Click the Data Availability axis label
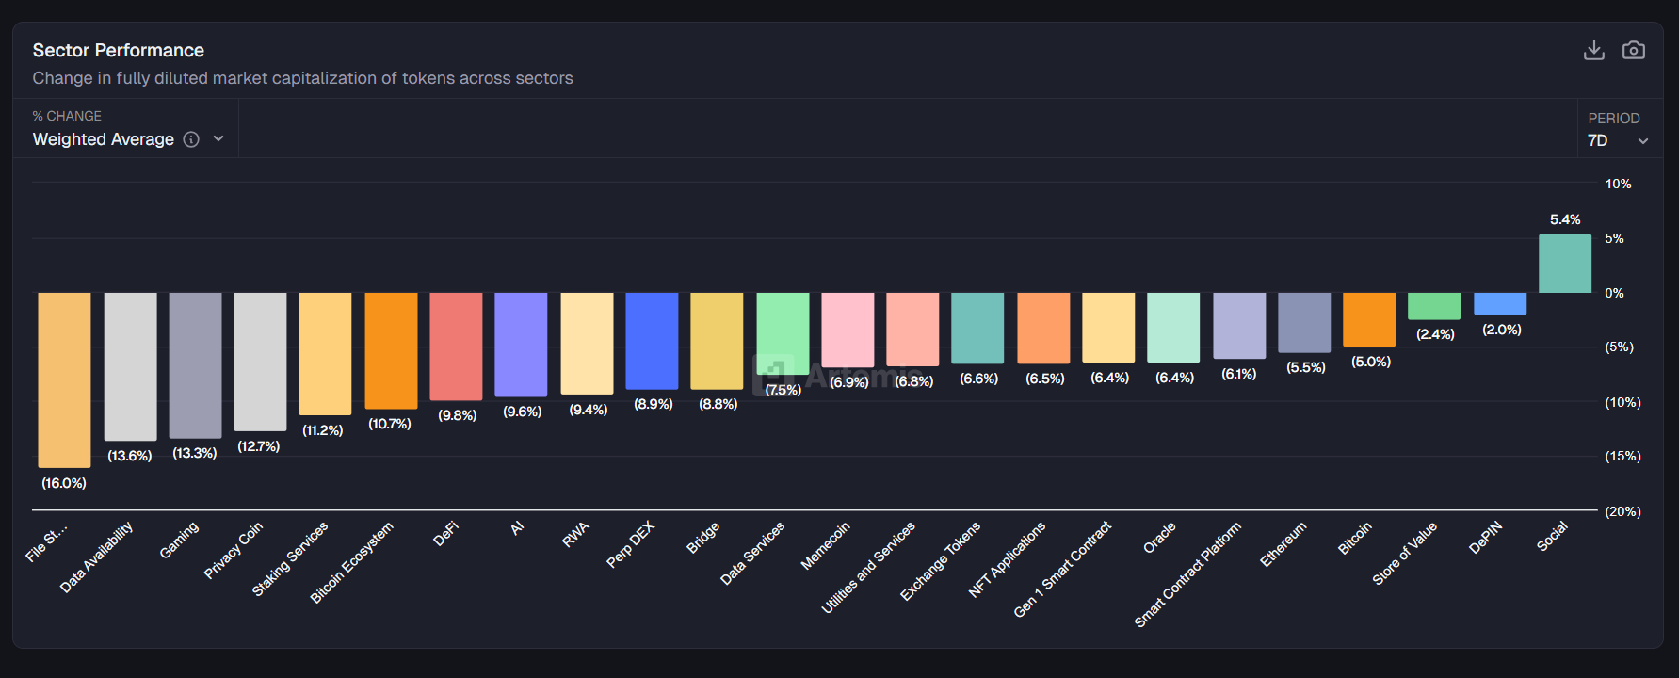 (96, 557)
